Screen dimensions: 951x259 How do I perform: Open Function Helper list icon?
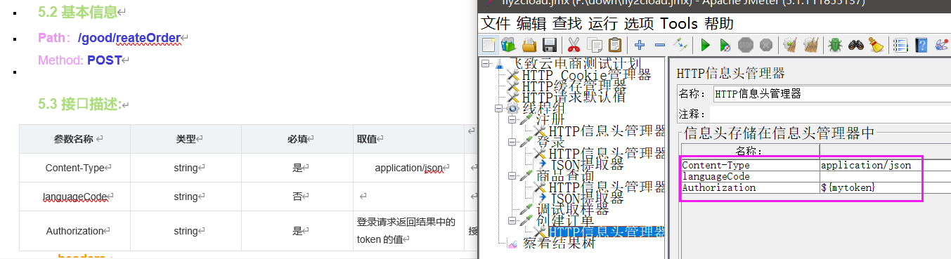click(x=900, y=46)
